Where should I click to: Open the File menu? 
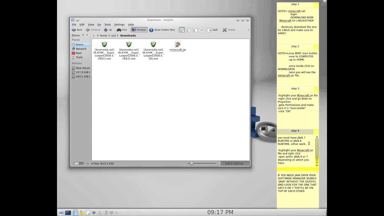pyautogui.click(x=74, y=25)
